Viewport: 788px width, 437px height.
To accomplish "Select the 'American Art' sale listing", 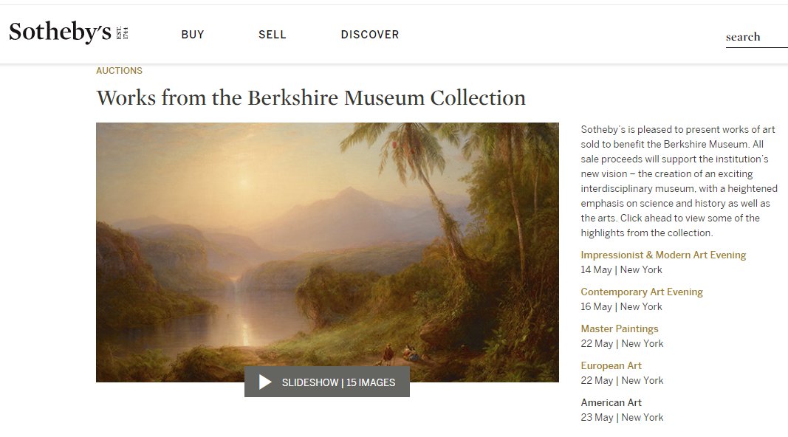I will tap(611, 402).
